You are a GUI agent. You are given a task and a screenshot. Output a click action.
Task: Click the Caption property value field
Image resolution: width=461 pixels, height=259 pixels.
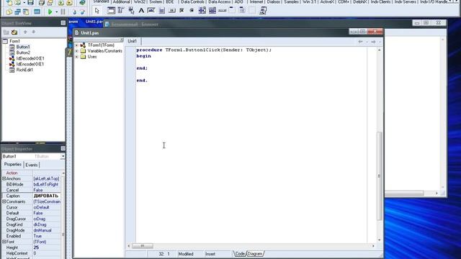(46, 196)
